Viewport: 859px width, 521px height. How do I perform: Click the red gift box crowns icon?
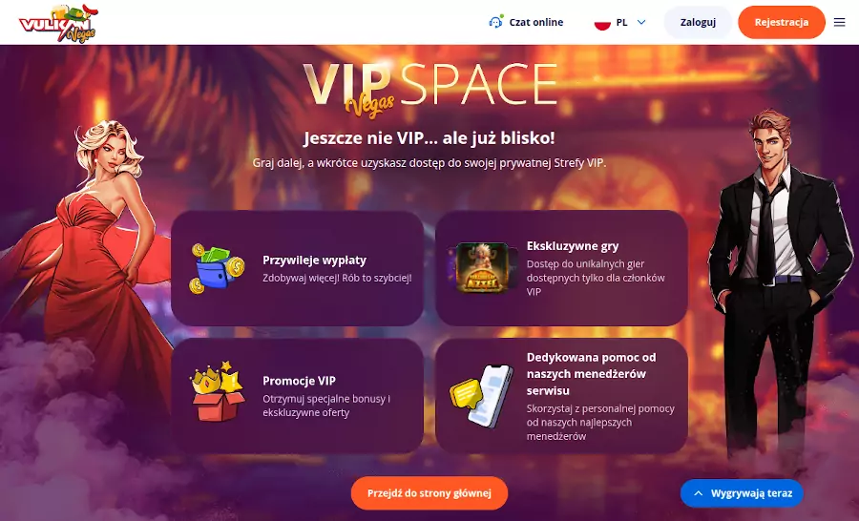point(217,391)
